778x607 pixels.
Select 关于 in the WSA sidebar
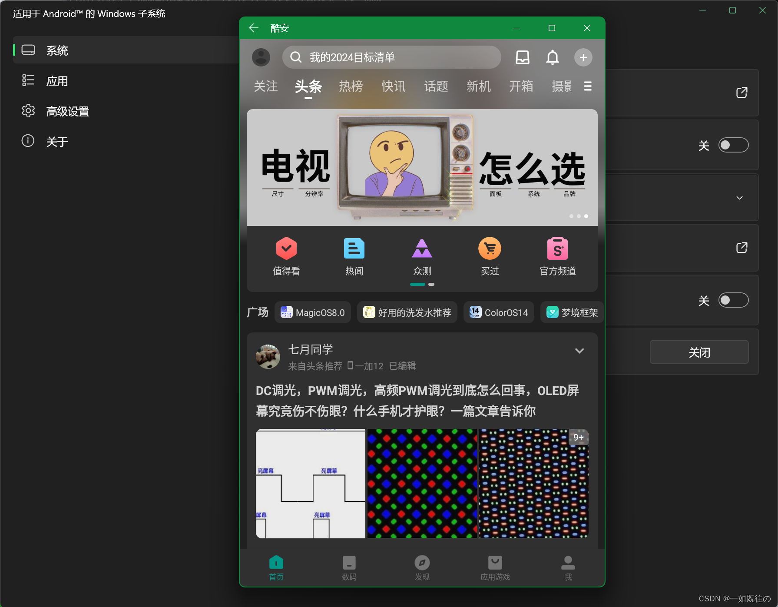pos(126,142)
